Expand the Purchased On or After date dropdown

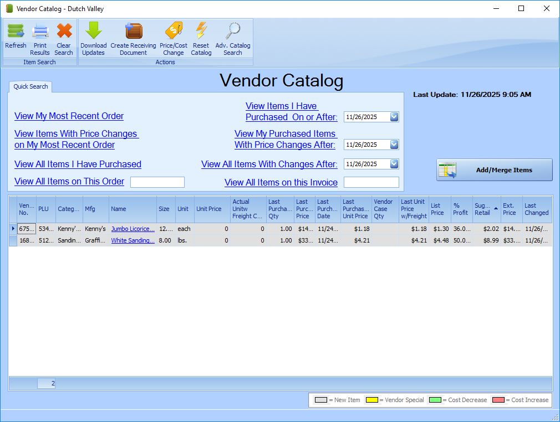394,117
